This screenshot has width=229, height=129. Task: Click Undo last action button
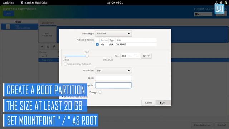[x=202, y=125]
